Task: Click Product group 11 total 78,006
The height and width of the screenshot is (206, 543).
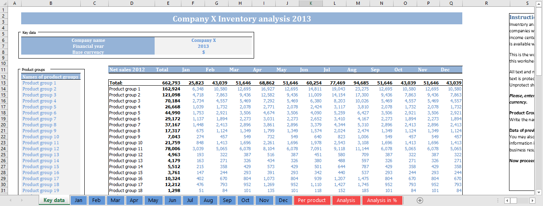Action: pos(168,149)
